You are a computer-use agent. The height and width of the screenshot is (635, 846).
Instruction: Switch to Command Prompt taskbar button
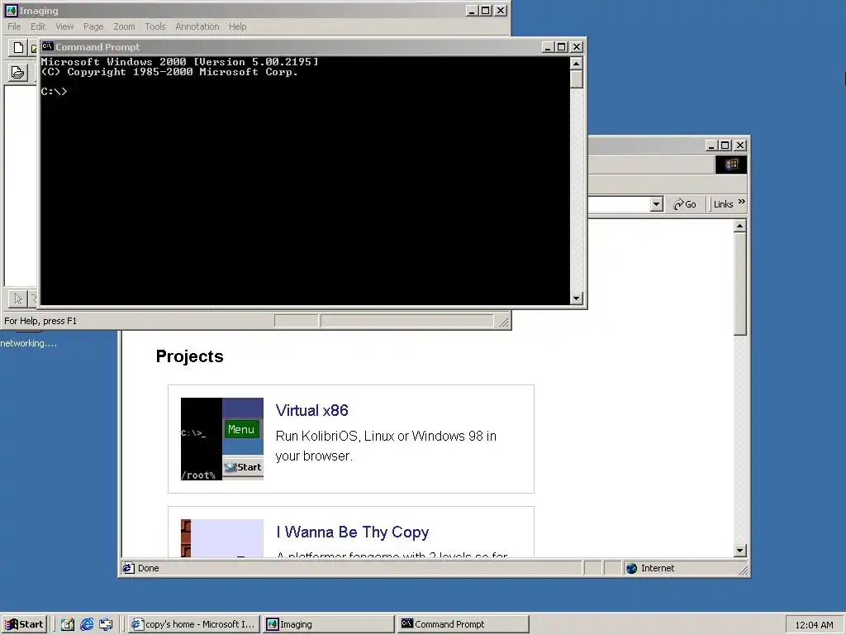(x=463, y=624)
